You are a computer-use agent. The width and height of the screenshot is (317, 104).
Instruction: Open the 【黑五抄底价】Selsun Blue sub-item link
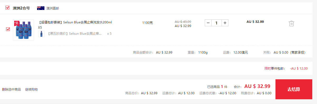[x=74, y=34]
